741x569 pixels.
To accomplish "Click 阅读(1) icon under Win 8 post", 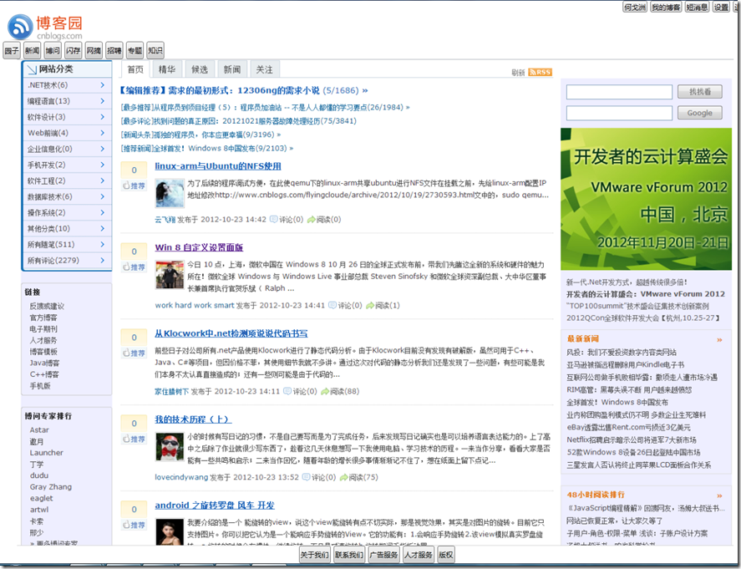I will [x=370, y=305].
